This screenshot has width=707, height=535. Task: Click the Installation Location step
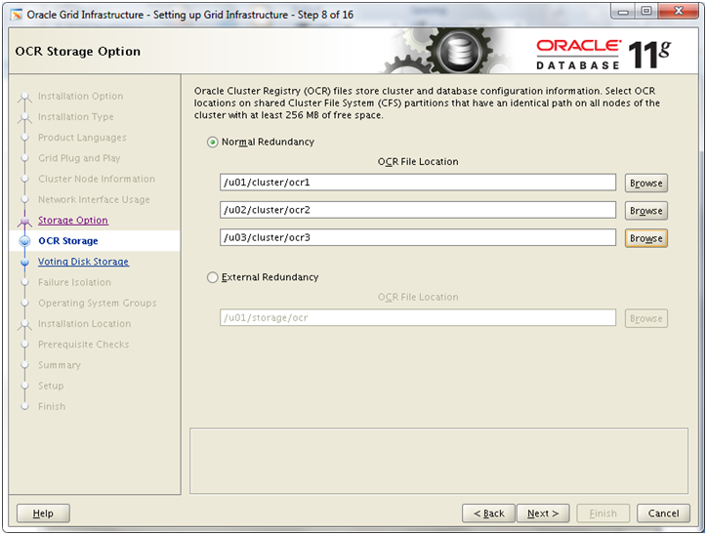click(x=84, y=323)
